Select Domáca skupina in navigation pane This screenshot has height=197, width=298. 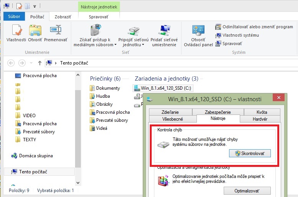point(32,156)
